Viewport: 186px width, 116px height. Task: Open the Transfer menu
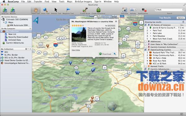pos(38,2)
